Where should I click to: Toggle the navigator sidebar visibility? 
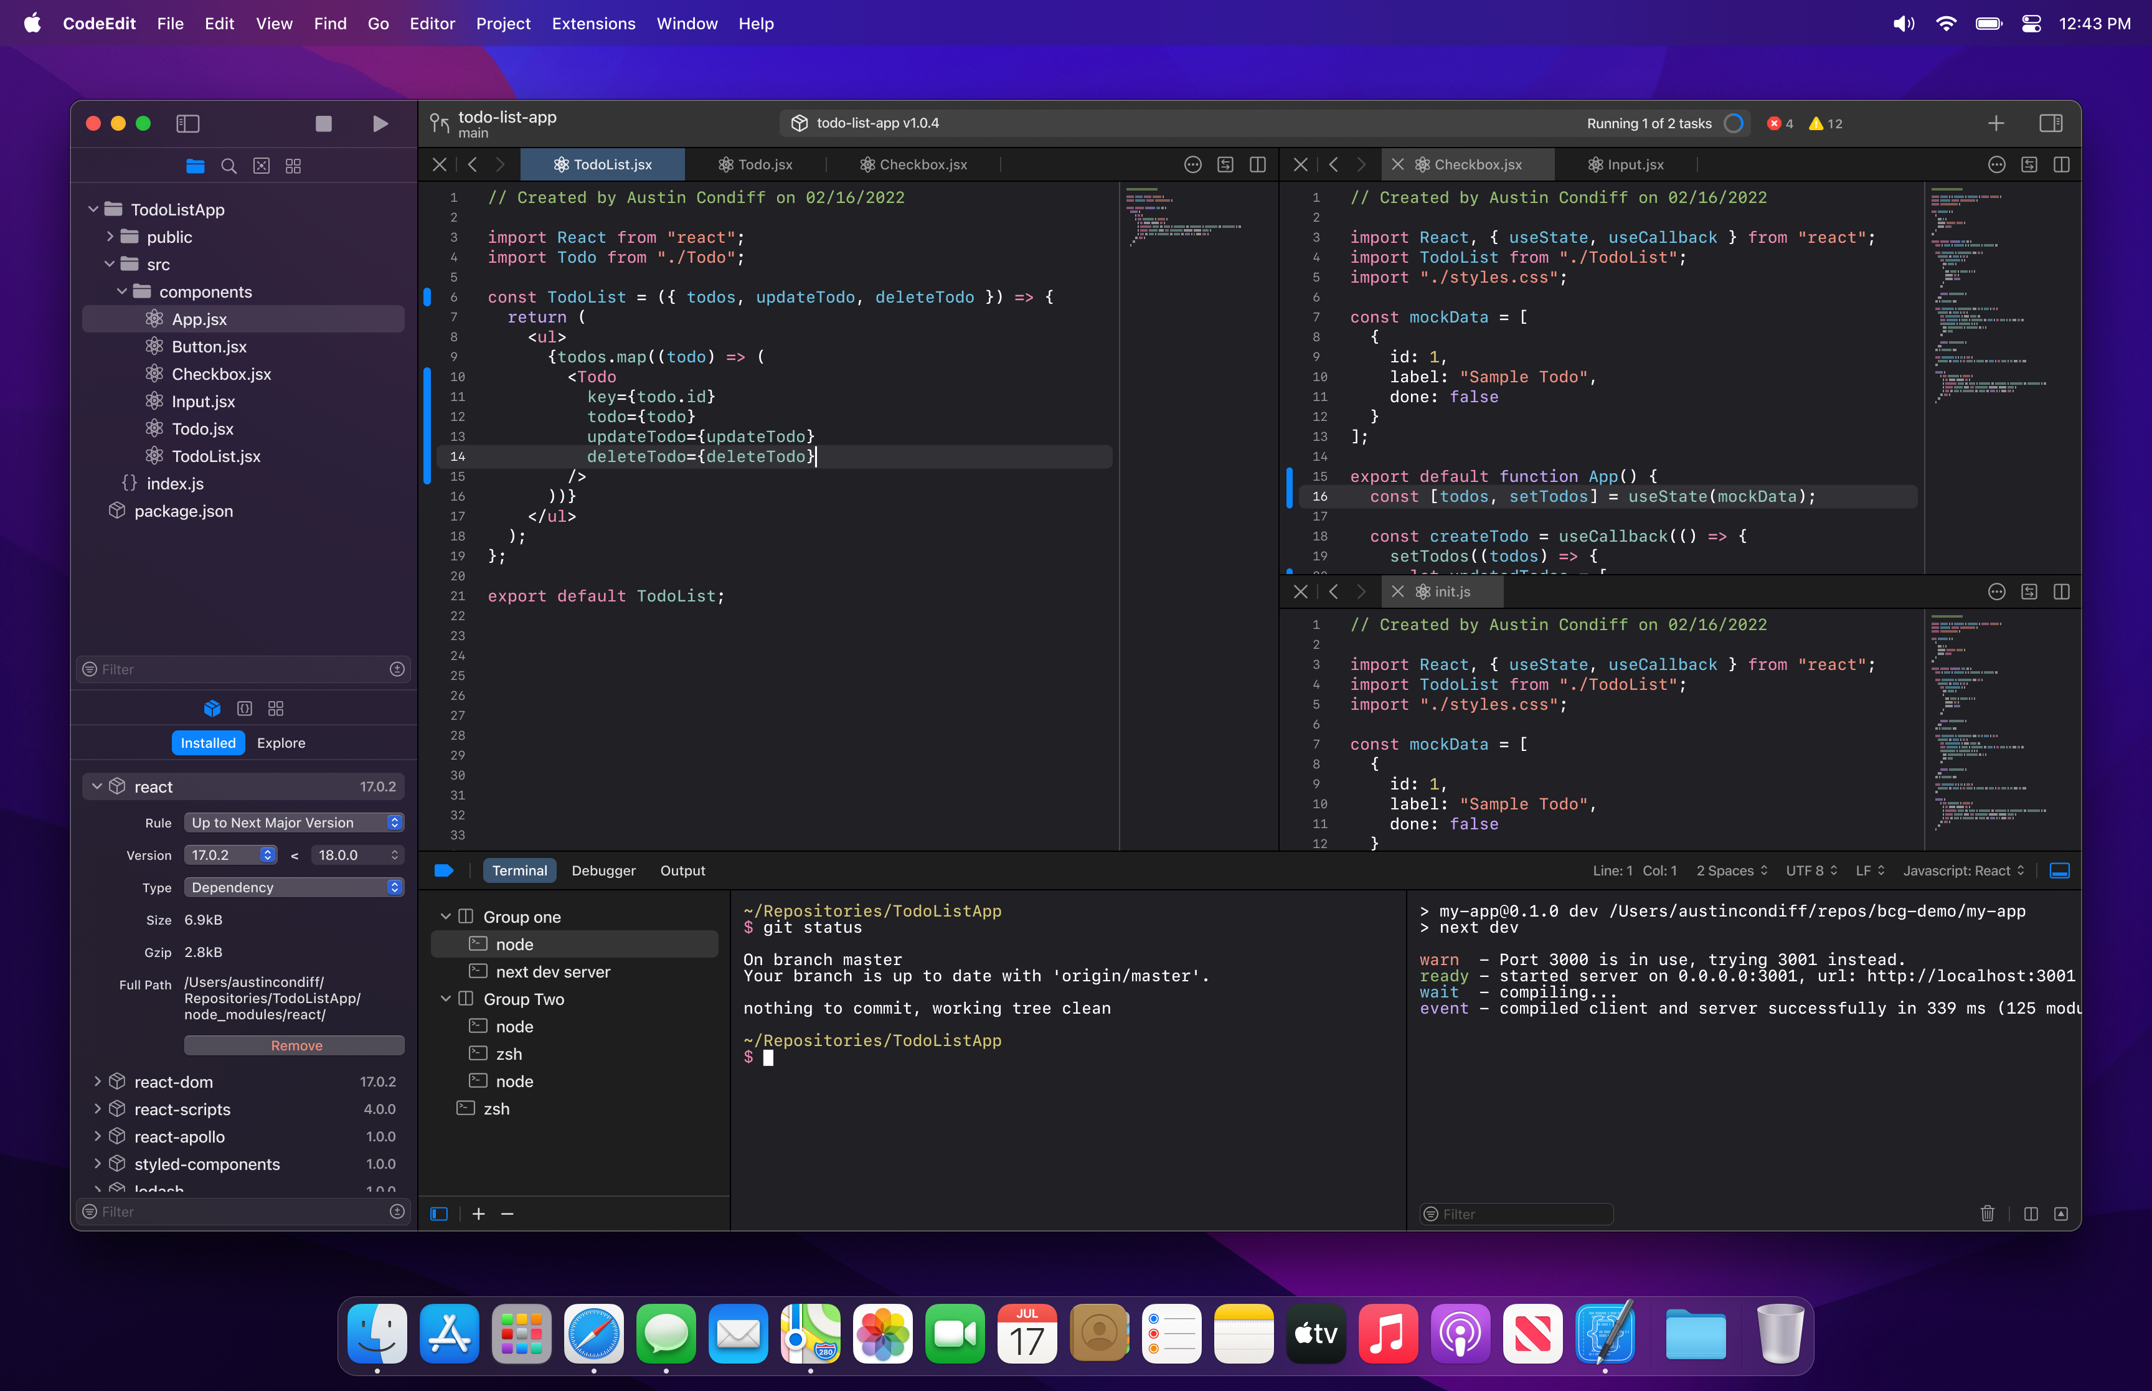(x=189, y=124)
